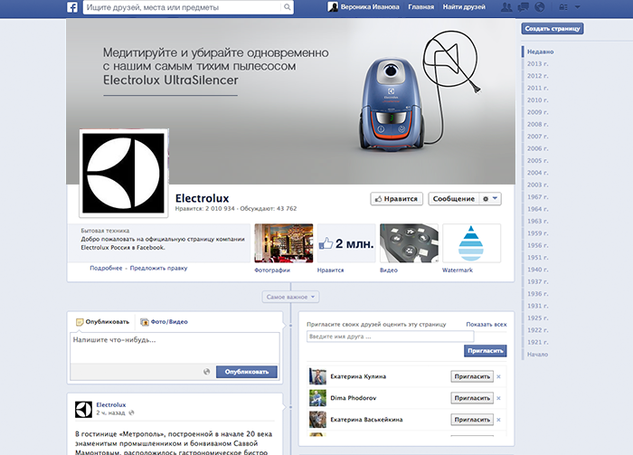Select the Фото/Видео tab in composer
The image size is (633, 455).
(x=164, y=322)
